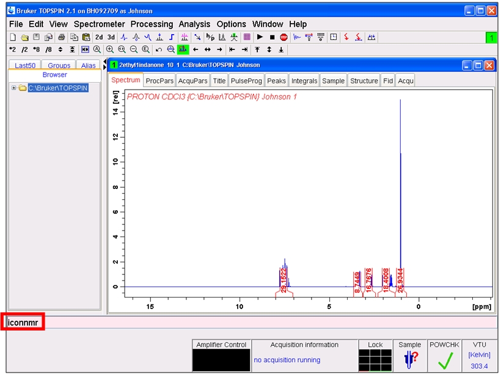Divide intensity by 8 (/8)

coord(48,49)
